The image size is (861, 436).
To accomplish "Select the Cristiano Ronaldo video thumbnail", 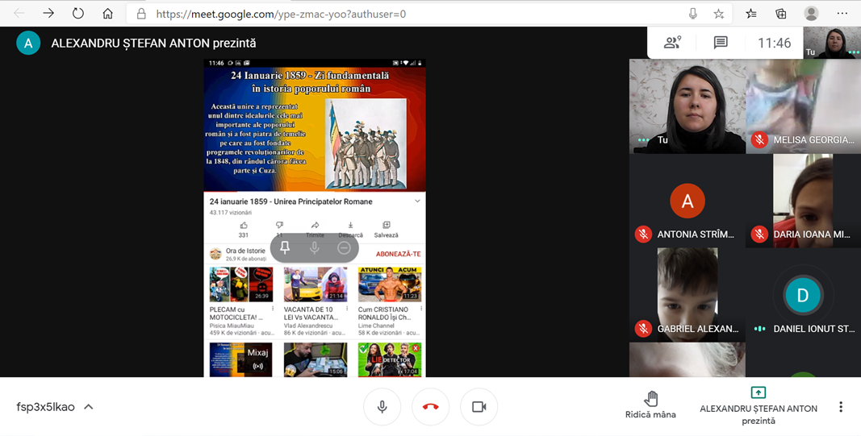I will pos(390,284).
